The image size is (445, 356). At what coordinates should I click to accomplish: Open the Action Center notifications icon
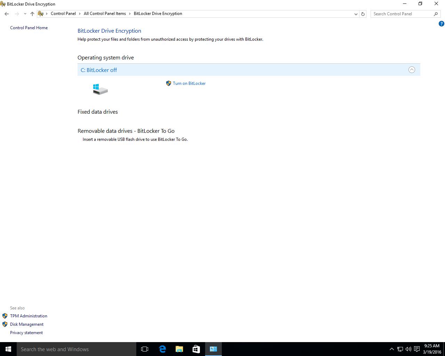416,349
